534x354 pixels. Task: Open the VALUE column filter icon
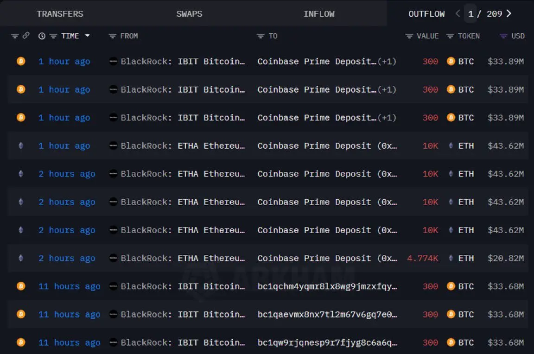[x=409, y=36]
